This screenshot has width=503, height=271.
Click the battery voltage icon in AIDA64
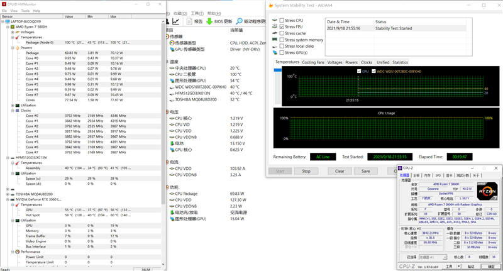pos(172,143)
